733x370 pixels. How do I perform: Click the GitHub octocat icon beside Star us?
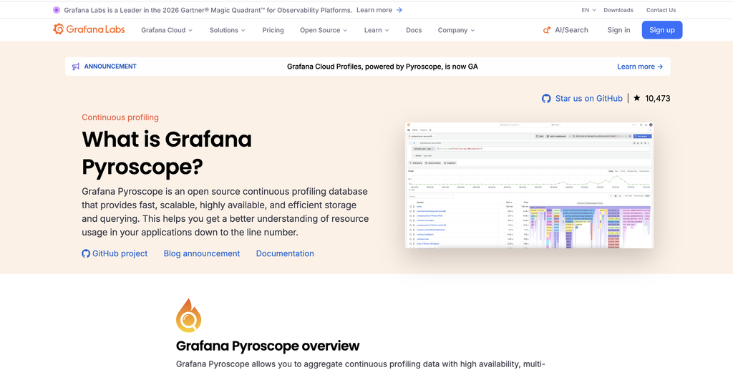coord(546,99)
